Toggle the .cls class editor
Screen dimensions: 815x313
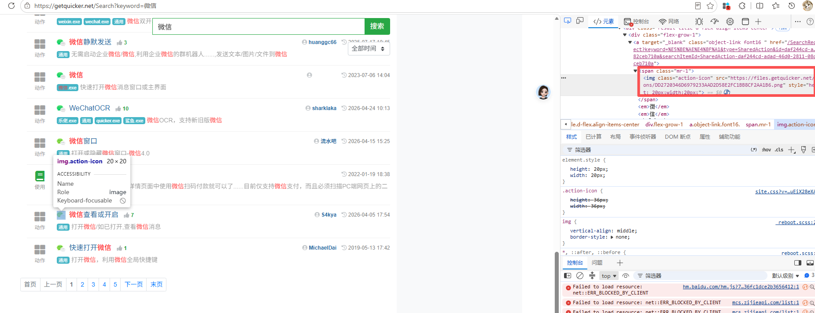pos(779,150)
